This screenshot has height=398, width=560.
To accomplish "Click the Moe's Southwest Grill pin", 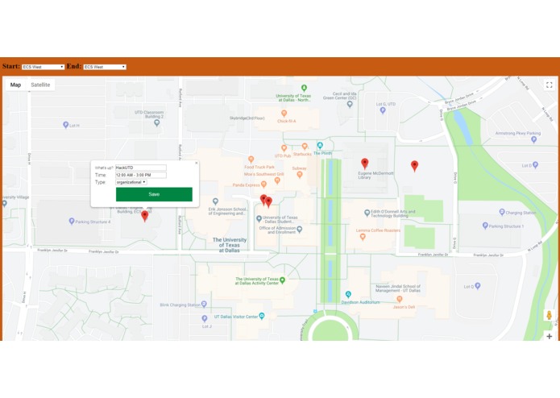I will 277,181.
